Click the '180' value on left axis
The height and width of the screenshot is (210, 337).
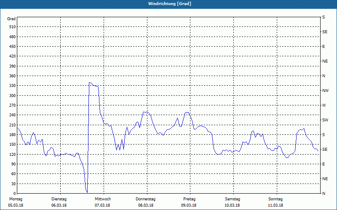(13, 135)
